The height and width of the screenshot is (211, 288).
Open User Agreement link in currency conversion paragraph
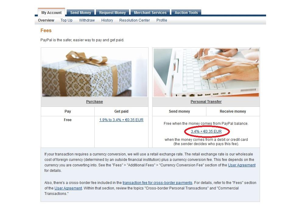[x=242, y=165]
